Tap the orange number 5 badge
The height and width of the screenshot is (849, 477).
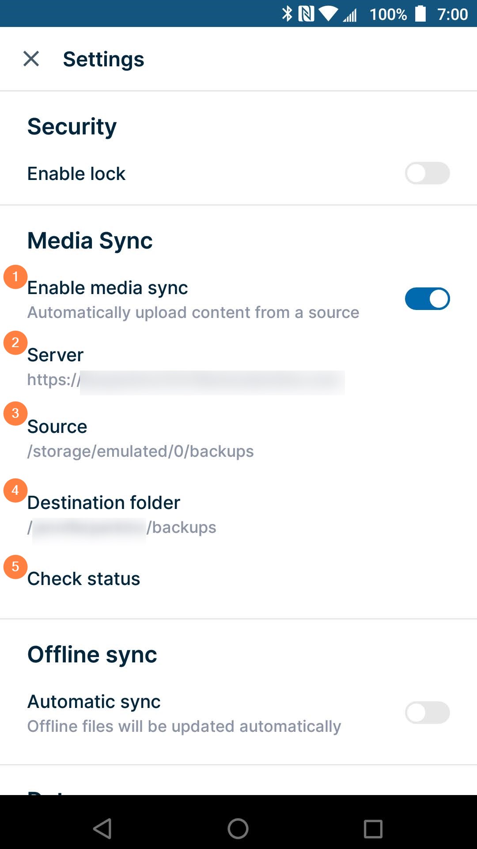(x=15, y=567)
